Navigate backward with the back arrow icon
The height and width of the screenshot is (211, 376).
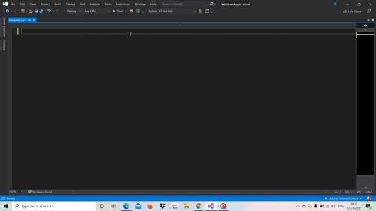pos(7,11)
